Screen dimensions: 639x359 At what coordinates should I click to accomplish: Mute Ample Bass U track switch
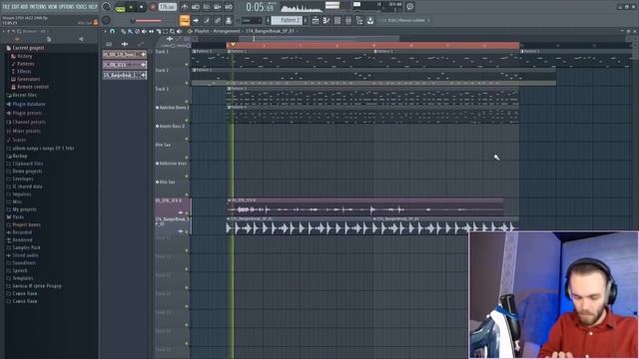coord(187,139)
